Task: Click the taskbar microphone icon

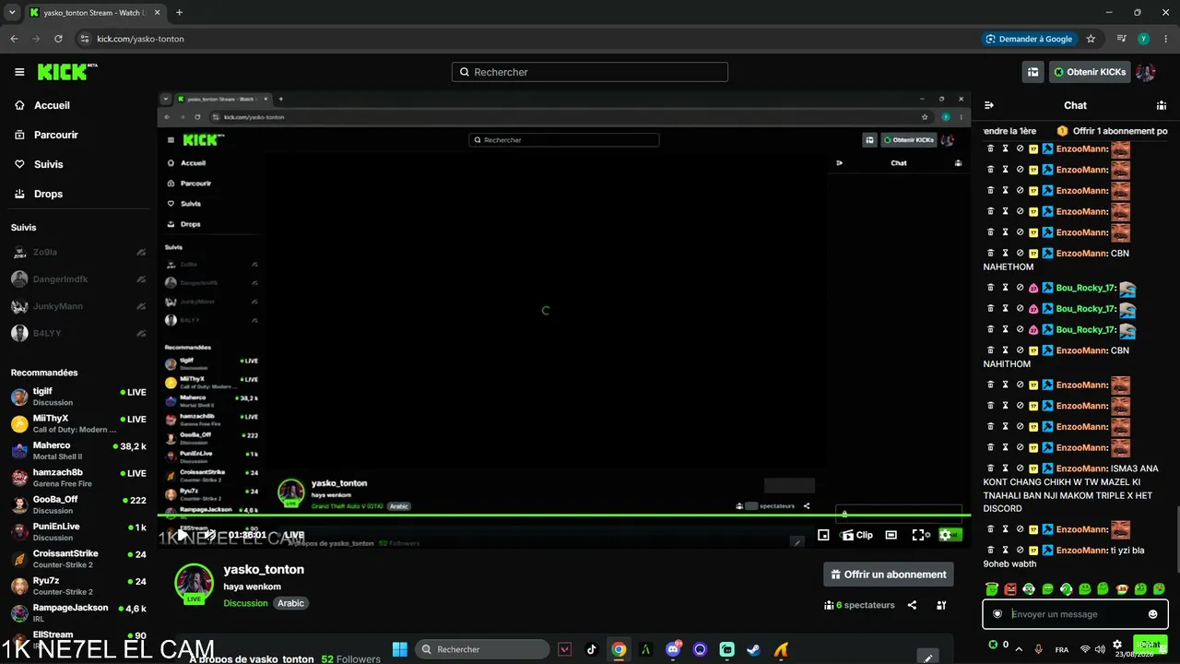Action: [x=1039, y=649]
